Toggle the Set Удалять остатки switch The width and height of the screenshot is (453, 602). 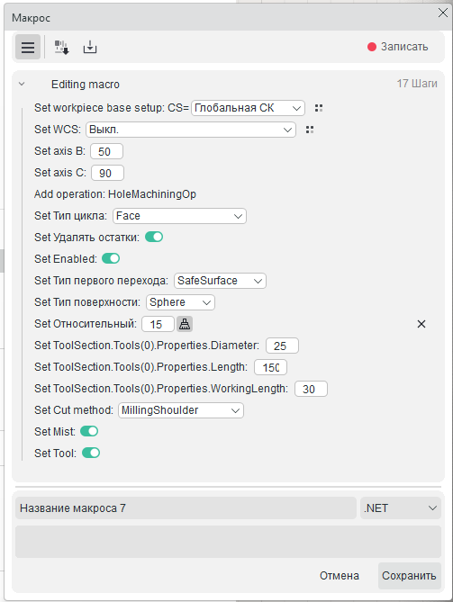click(x=154, y=238)
